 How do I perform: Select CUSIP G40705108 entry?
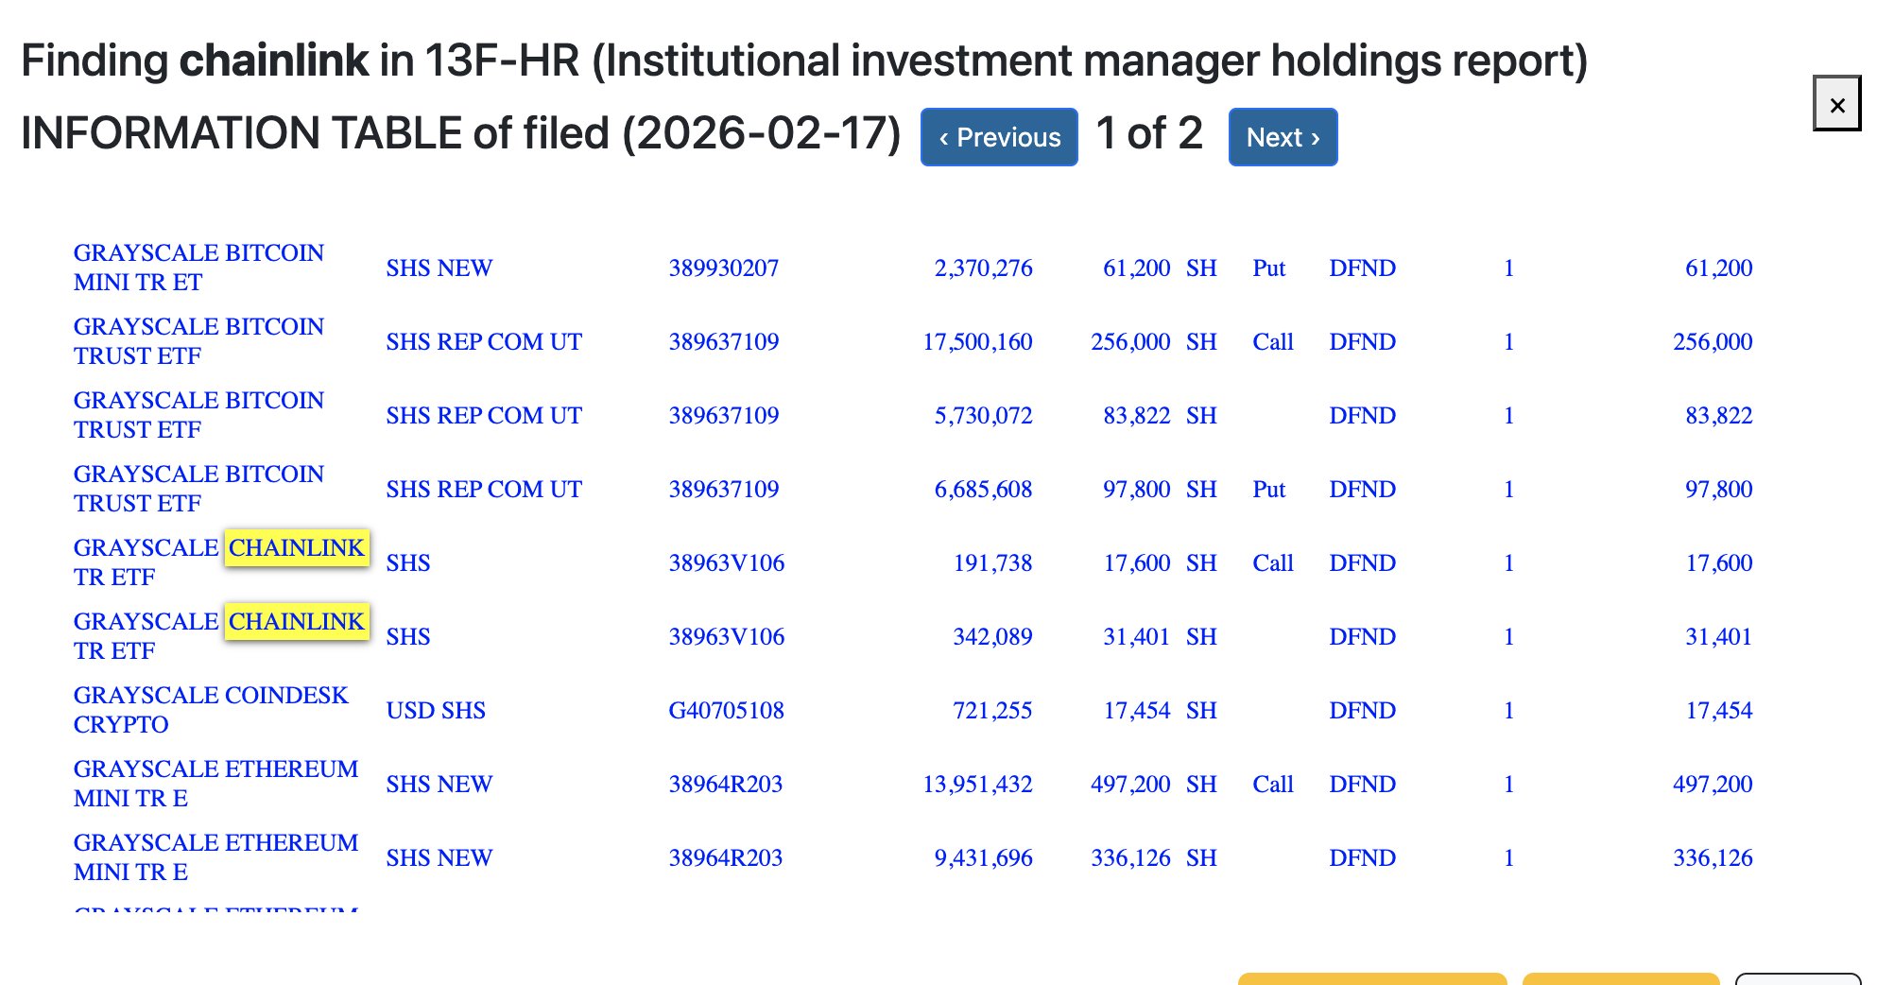pyautogui.click(x=726, y=711)
